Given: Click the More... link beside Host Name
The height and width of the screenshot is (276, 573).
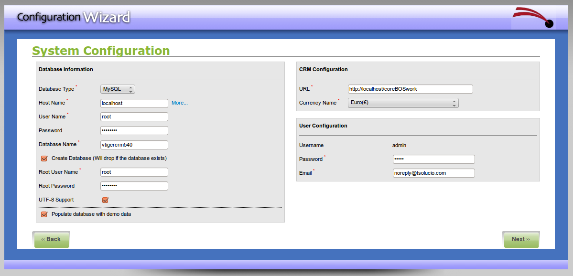Looking at the screenshot, I should 180,103.
